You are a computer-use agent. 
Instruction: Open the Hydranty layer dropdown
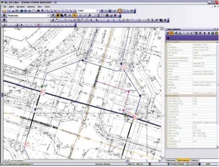pos(48,16)
